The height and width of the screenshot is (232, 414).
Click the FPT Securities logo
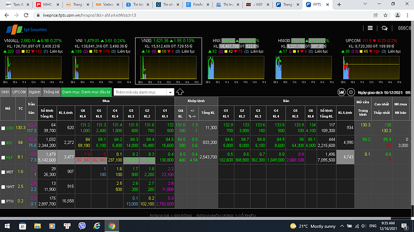[26, 29]
